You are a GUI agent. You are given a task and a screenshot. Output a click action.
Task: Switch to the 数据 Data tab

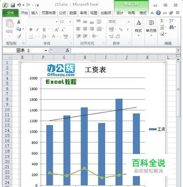[x=73, y=13]
